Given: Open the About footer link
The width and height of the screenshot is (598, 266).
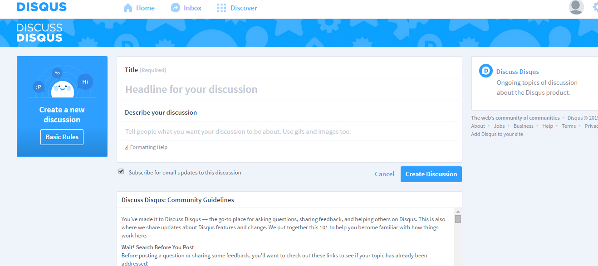Looking at the screenshot, I should 478,126.
